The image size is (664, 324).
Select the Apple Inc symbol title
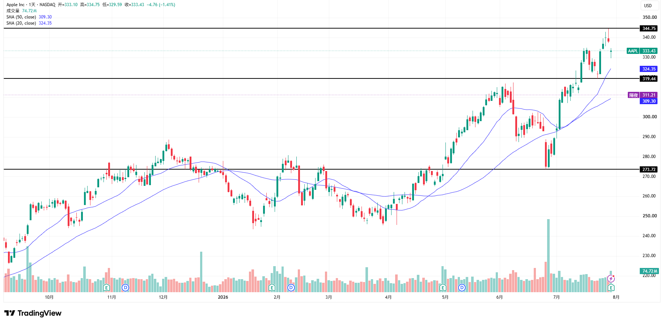click(16, 5)
